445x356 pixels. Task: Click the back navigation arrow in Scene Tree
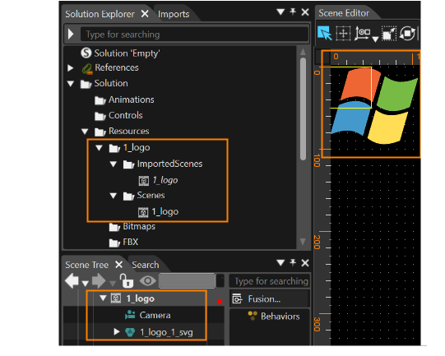(72, 281)
